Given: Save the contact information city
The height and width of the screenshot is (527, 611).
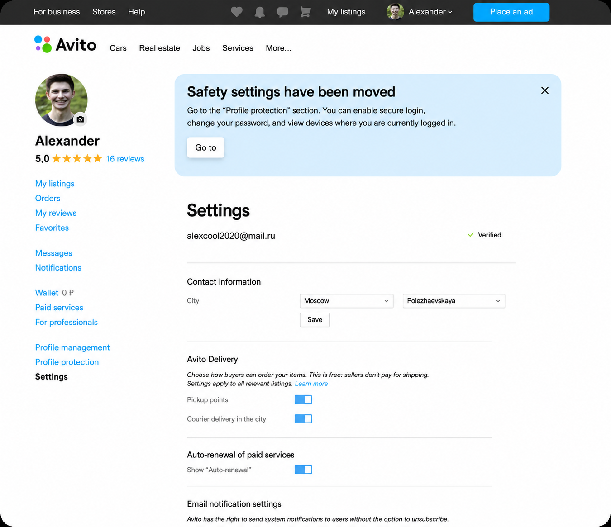Looking at the screenshot, I should click(x=315, y=320).
